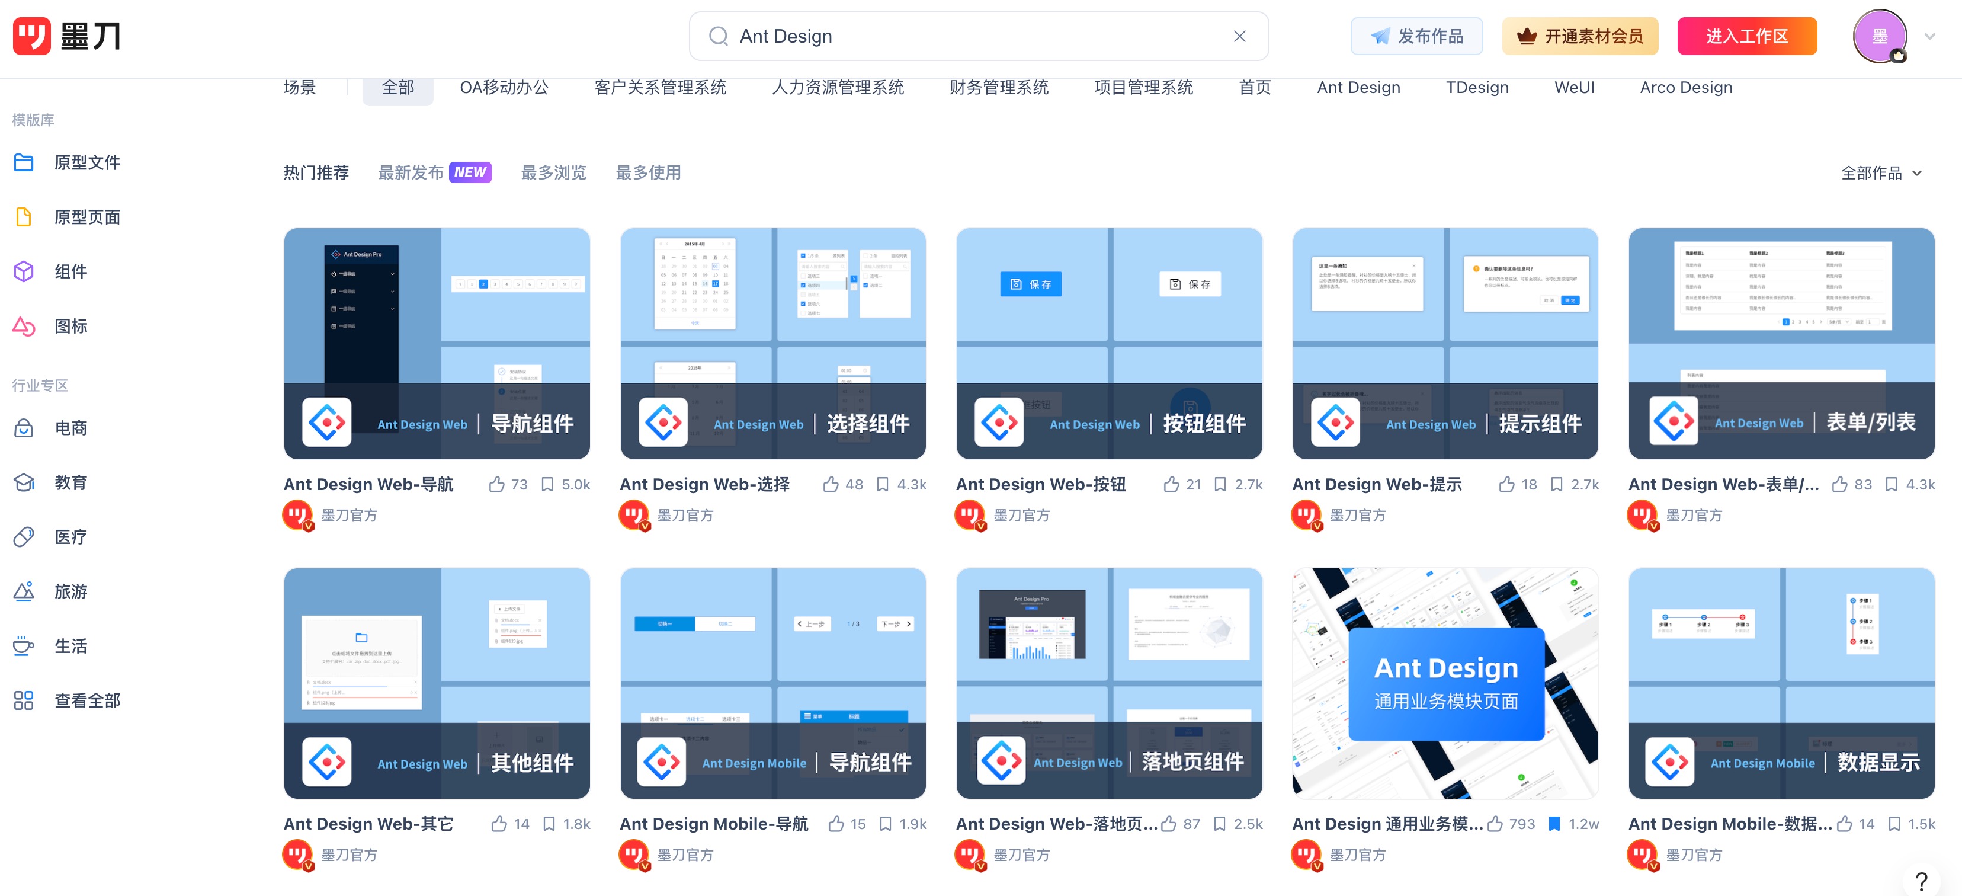Click the 生活 cup icon
Image resolution: width=1962 pixels, height=896 pixels.
[24, 646]
